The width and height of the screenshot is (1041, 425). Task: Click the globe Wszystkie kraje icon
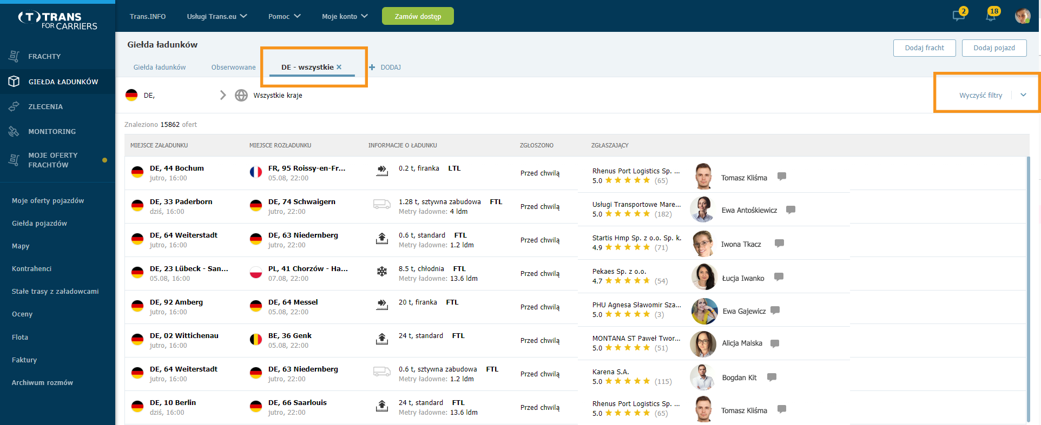click(x=241, y=95)
